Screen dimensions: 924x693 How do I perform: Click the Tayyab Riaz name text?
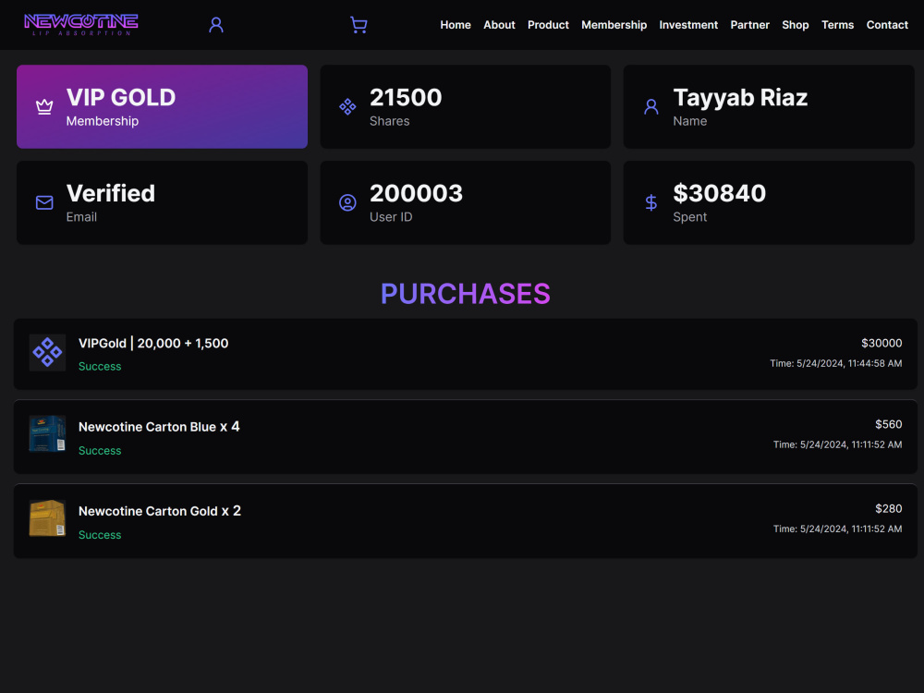pos(740,98)
